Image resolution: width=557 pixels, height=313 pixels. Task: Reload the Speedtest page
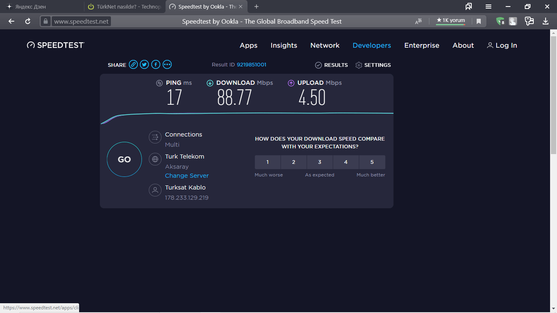(x=28, y=21)
